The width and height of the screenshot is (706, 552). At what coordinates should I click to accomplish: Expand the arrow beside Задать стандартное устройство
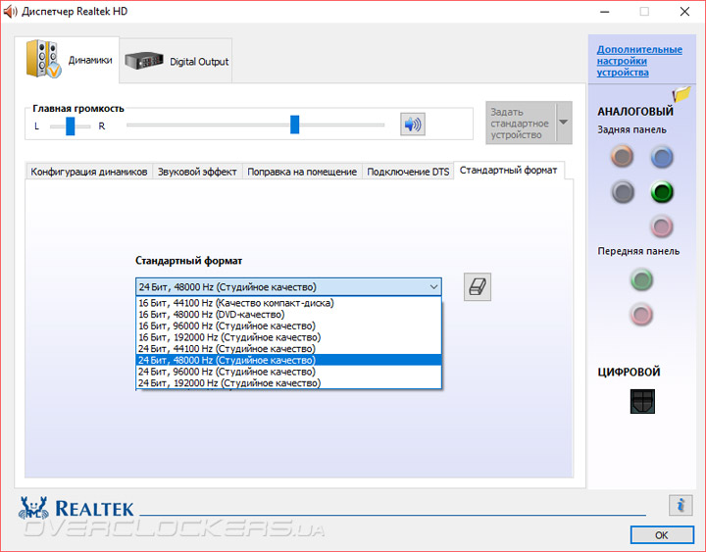563,123
